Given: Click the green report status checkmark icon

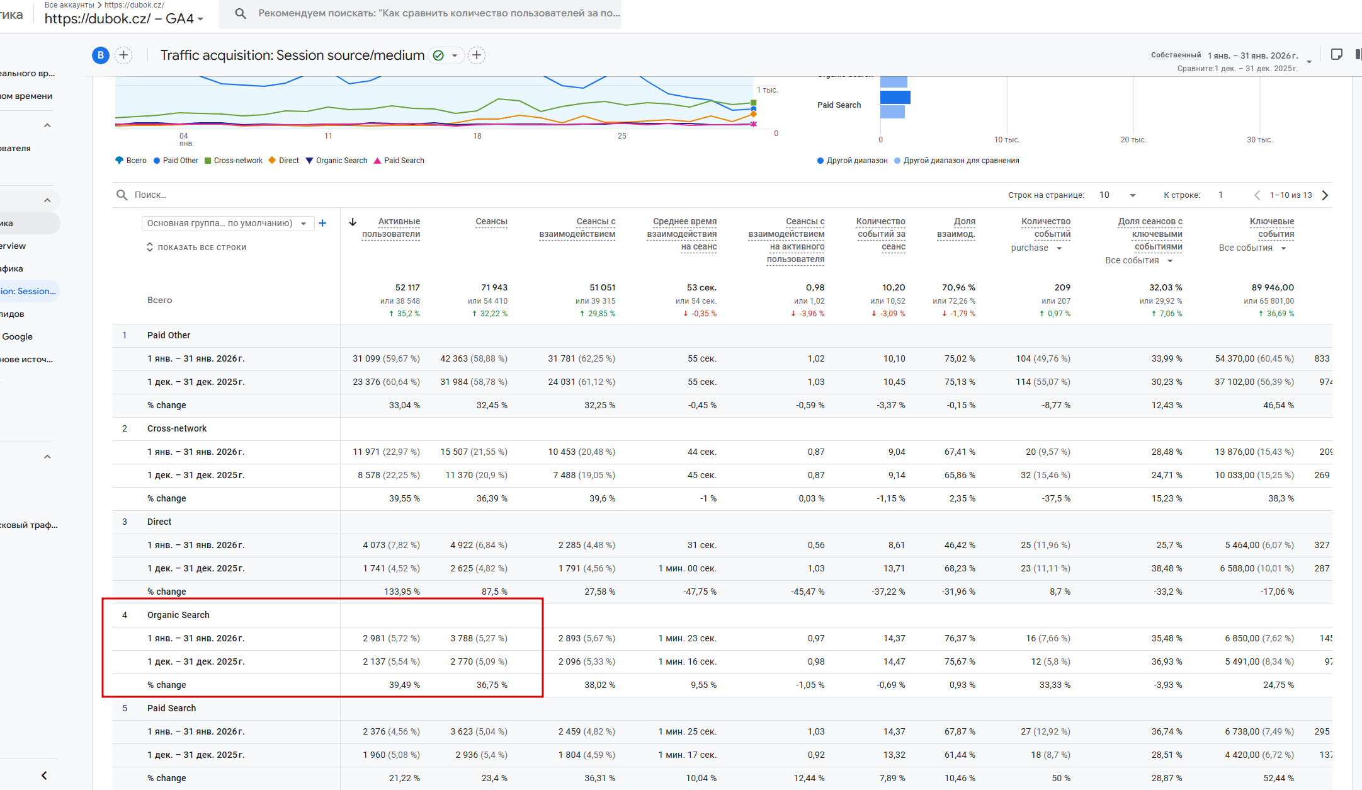Looking at the screenshot, I should click(x=439, y=55).
